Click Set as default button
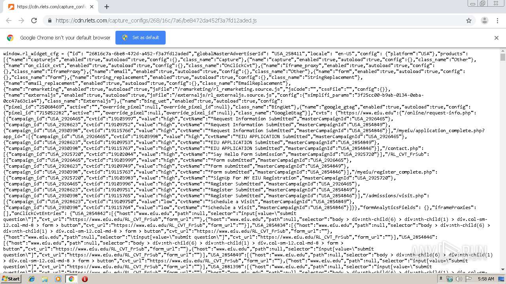The height and width of the screenshot is (284, 506). (140, 37)
